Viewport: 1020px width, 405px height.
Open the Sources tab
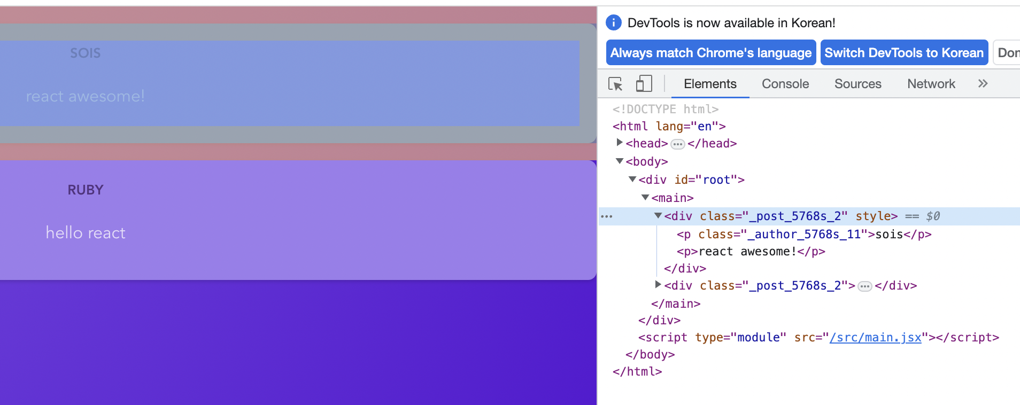[857, 84]
